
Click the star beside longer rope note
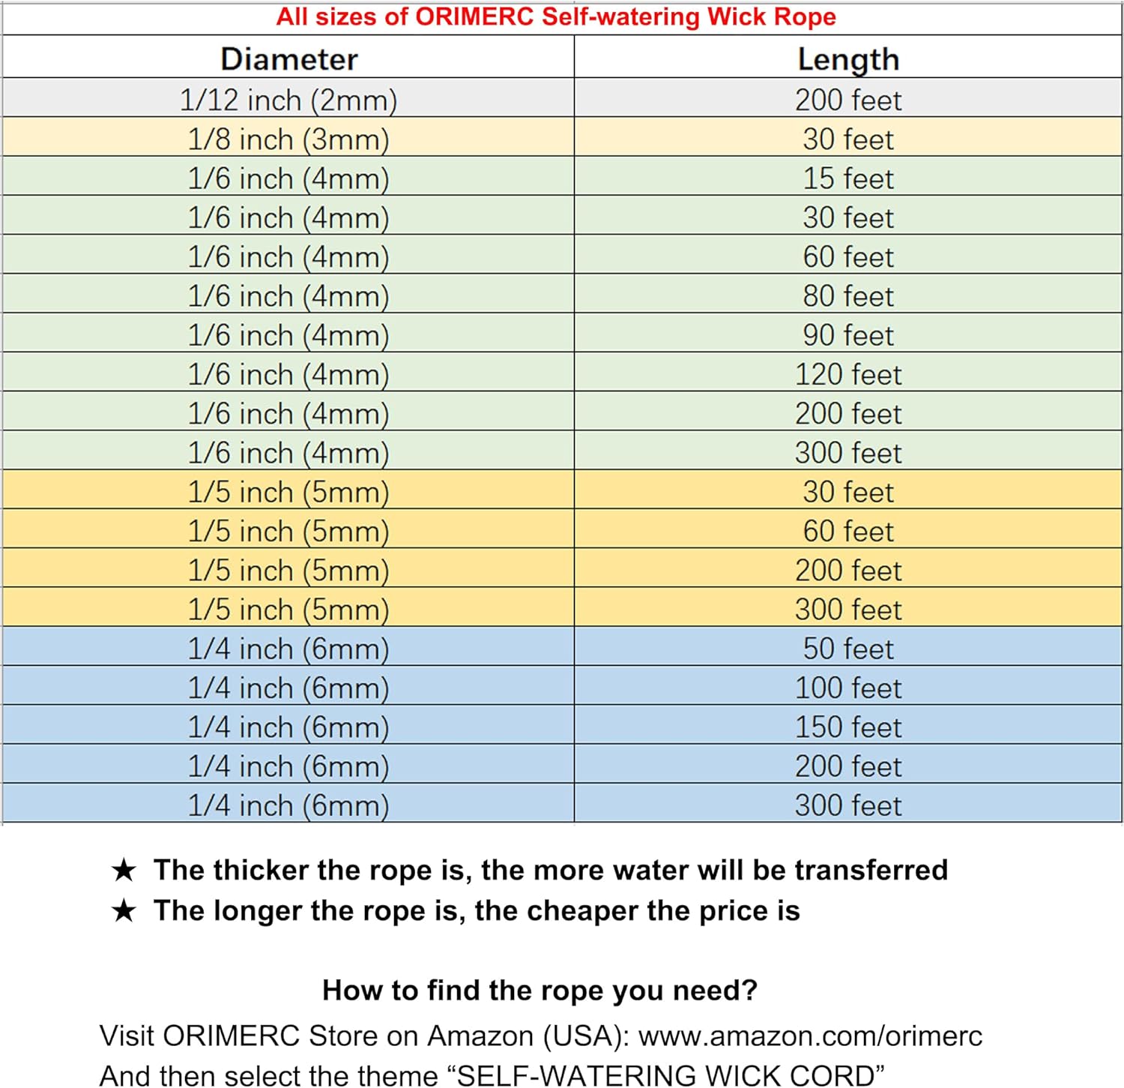point(124,911)
